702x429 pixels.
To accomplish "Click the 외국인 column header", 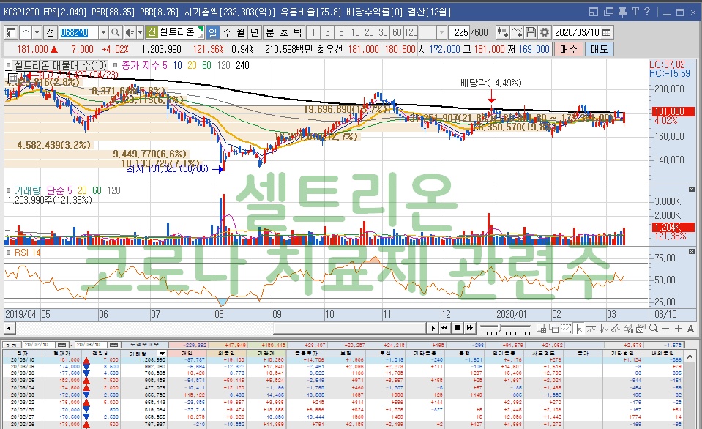I will (x=226, y=354).
